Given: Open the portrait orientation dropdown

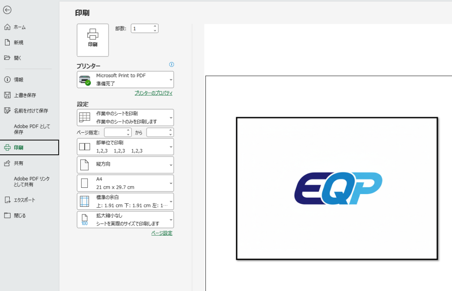Looking at the screenshot, I should coord(125,165).
